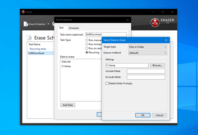Screen dimensions: 198x135
Task: Open the Erase Schedule dropdown arrow
Action: click(x=48, y=24)
